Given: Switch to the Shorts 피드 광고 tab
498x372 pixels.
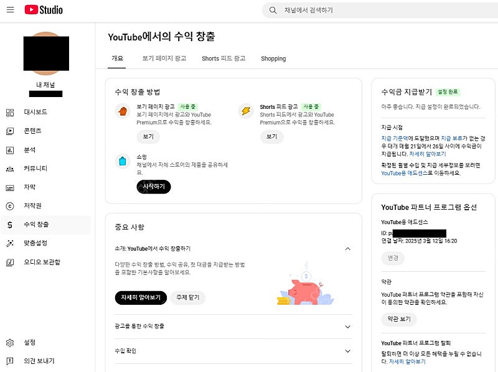Looking at the screenshot, I should pyautogui.click(x=223, y=58).
